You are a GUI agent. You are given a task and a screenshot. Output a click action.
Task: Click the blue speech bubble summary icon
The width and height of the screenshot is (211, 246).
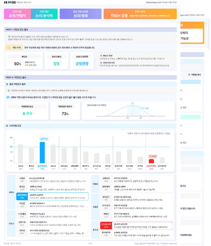pyautogui.click(x=8, y=97)
